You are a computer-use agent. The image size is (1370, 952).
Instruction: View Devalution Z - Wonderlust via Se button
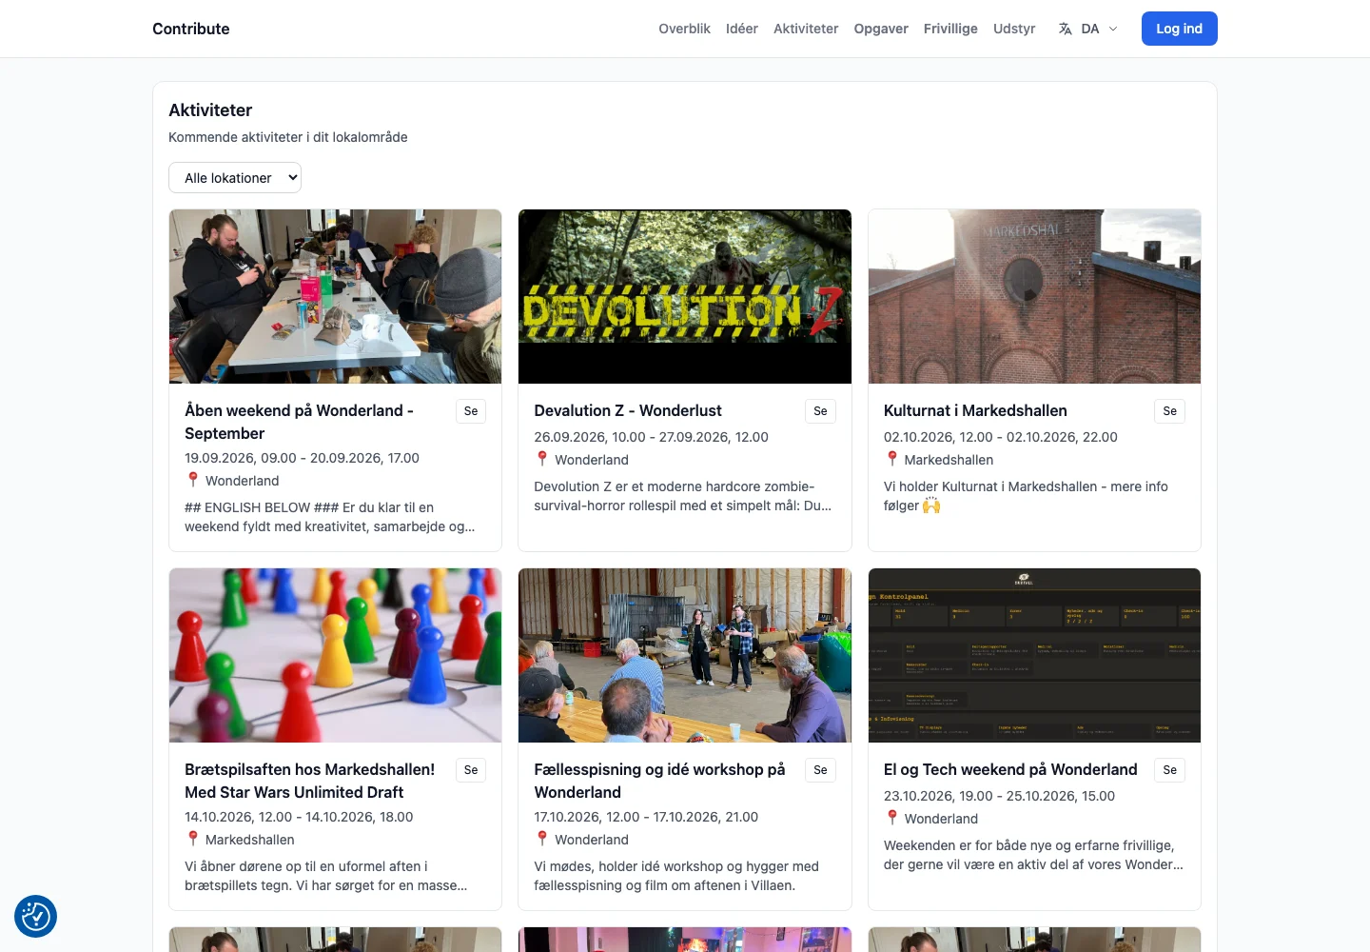pyautogui.click(x=820, y=411)
